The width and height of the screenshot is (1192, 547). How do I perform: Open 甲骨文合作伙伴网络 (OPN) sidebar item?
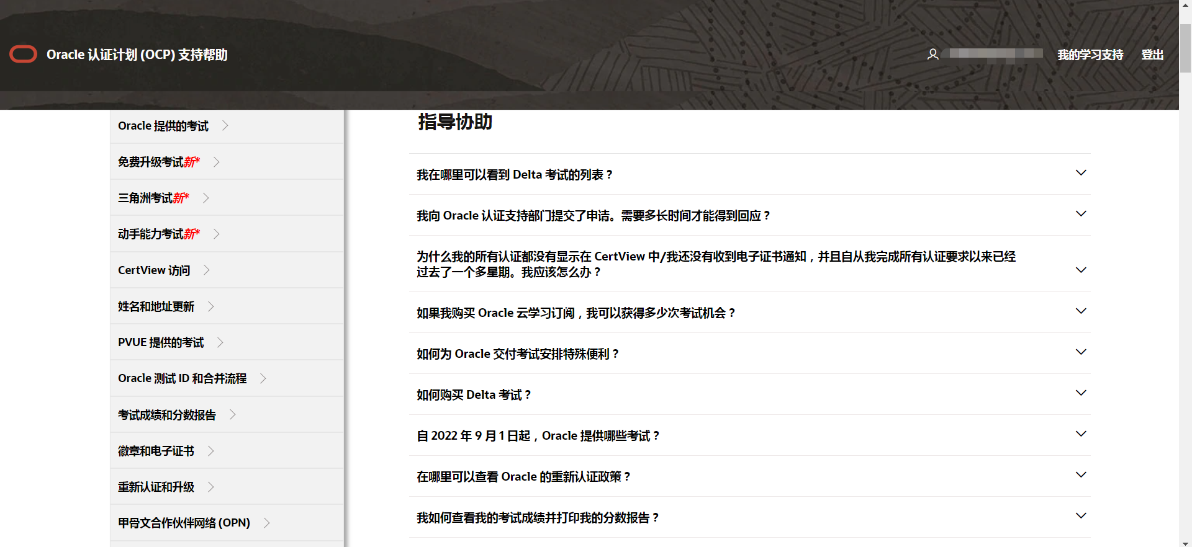tap(227, 523)
